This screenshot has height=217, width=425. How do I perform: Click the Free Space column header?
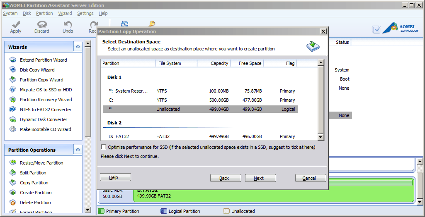[x=247, y=63]
